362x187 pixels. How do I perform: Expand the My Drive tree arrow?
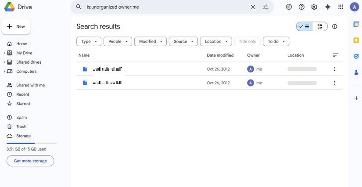pos(5,53)
